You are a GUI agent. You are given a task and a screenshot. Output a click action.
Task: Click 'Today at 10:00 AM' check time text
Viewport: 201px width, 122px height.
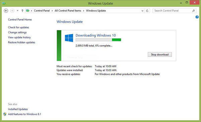coord(106,66)
